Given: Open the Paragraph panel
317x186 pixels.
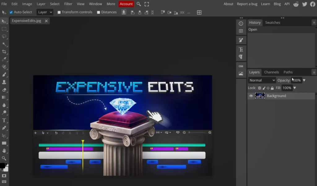Looking at the screenshot, I should (x=241, y=57).
